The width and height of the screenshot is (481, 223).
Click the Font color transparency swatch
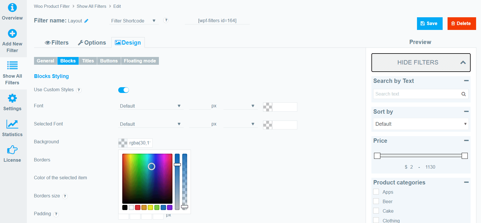pyautogui.click(x=268, y=107)
